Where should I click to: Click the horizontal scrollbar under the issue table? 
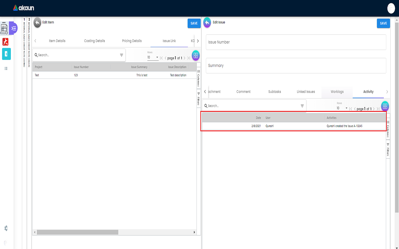tap(78, 232)
